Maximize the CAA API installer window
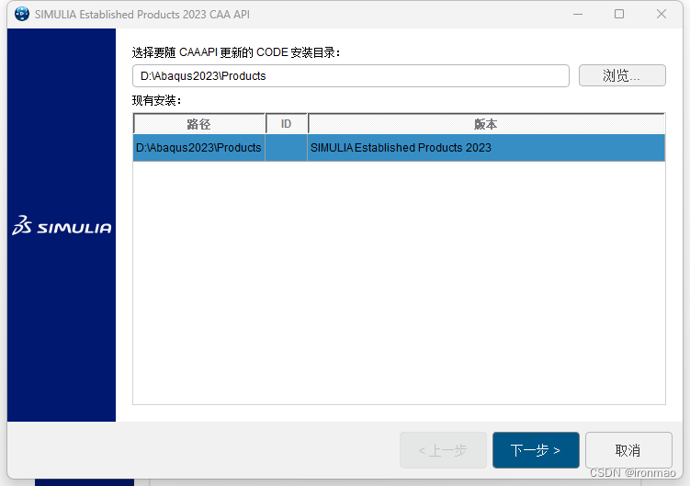690x486 pixels. click(619, 14)
